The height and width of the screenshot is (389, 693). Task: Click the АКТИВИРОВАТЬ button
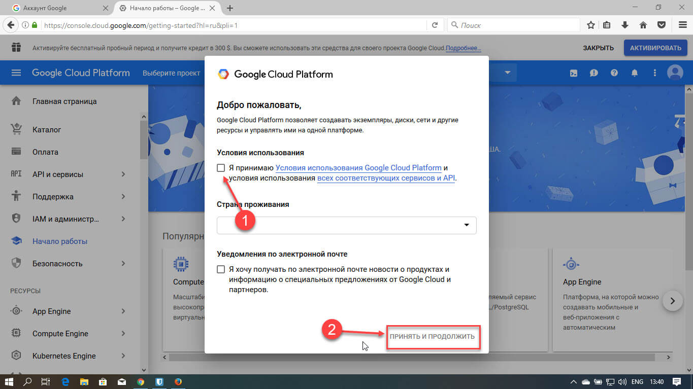(655, 48)
